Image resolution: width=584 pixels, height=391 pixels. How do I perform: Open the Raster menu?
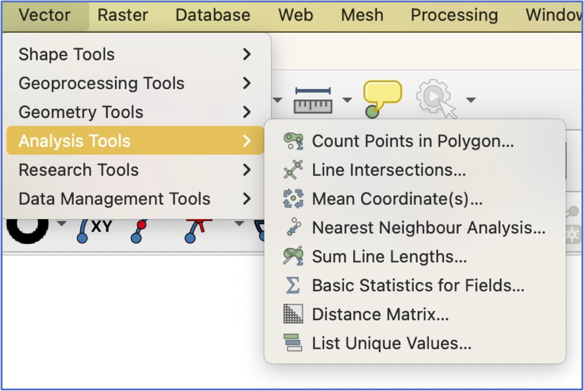123,15
